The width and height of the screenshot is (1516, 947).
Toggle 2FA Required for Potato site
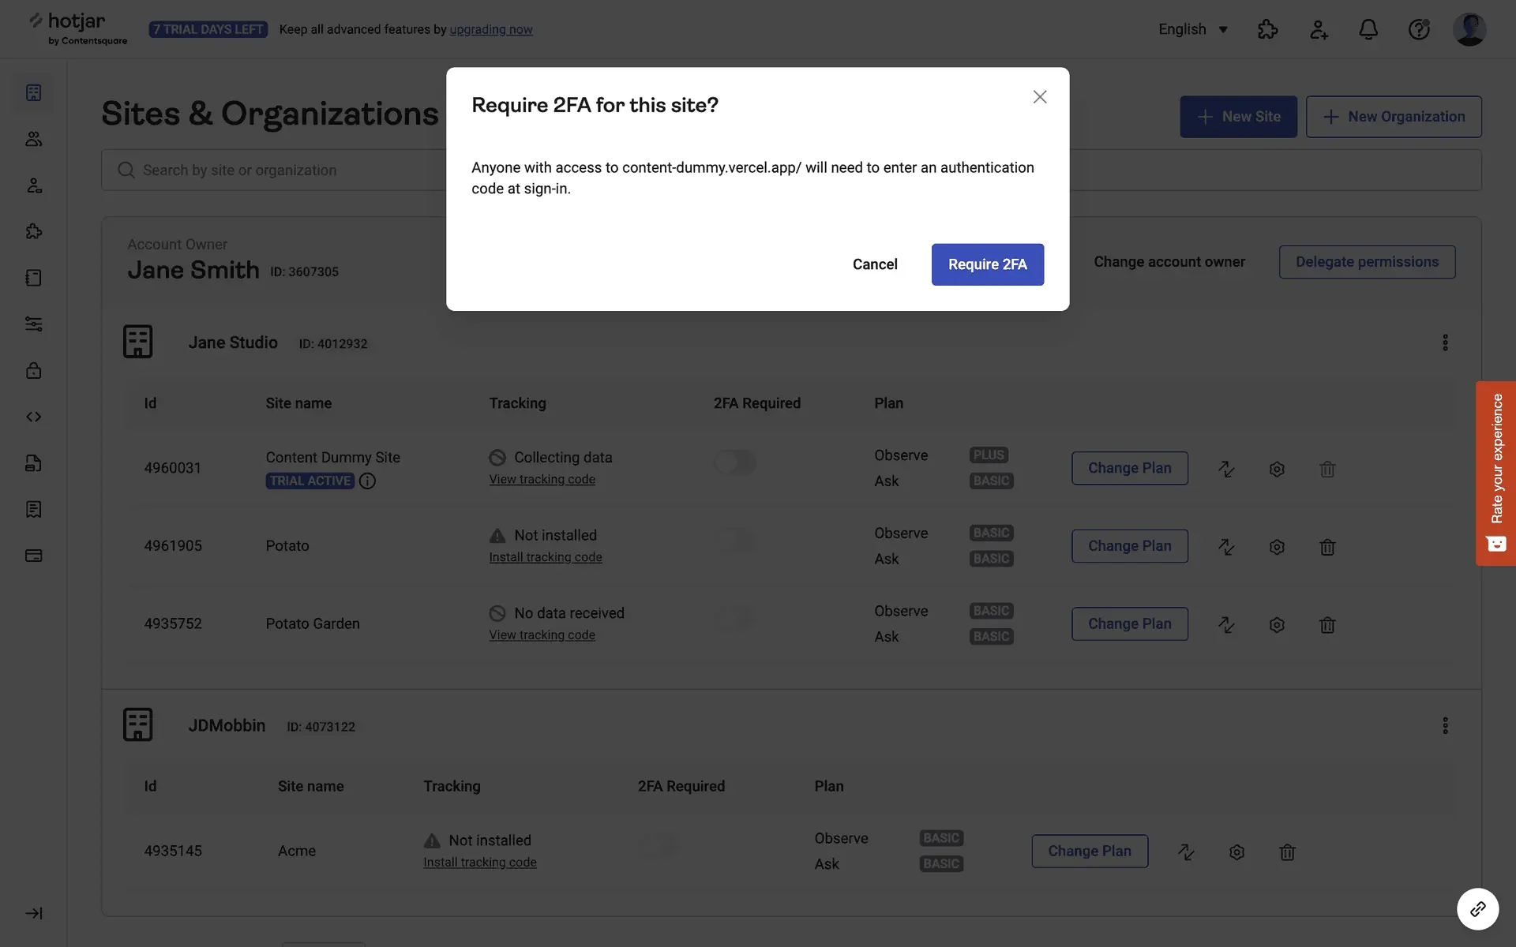[734, 541]
